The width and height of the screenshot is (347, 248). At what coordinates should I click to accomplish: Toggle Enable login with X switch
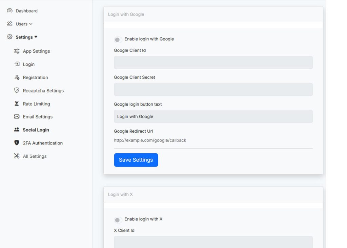118,220
